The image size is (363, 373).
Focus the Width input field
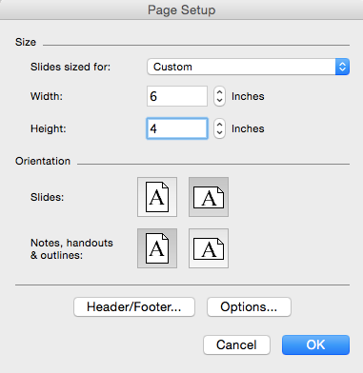177,96
